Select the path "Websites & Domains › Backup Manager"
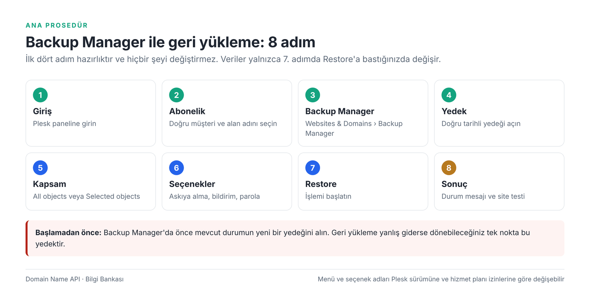Viewport: 590px width, 305px height. tap(354, 128)
